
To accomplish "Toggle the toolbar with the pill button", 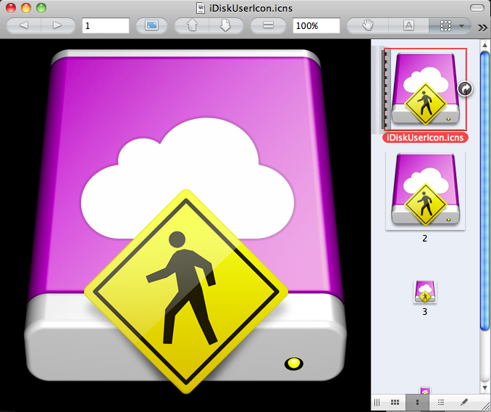I will (477, 8).
